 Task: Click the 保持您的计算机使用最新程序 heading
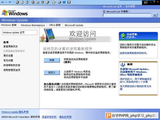pyautogui.click(x=68, y=49)
